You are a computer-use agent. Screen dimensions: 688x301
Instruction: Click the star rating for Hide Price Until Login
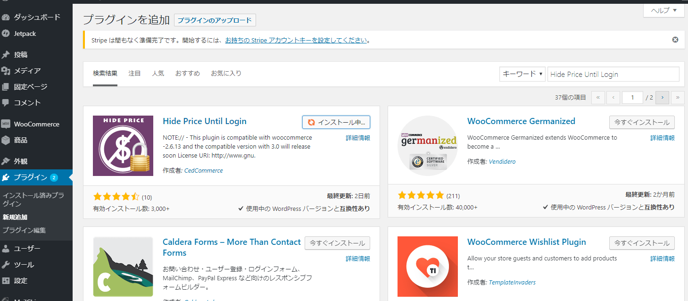[116, 197]
